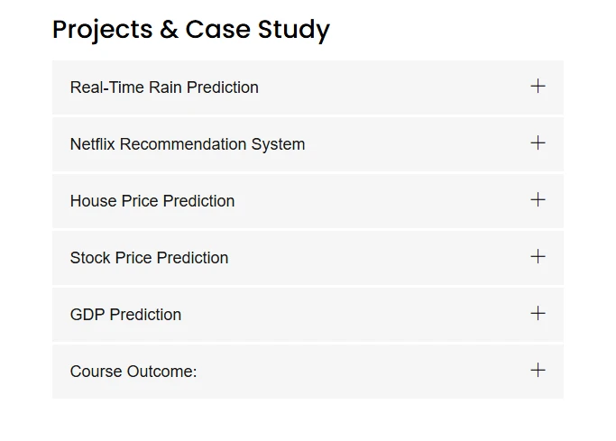Click the 'Course Outcome:' label text
The width and height of the screenshot is (616, 441).
point(133,372)
